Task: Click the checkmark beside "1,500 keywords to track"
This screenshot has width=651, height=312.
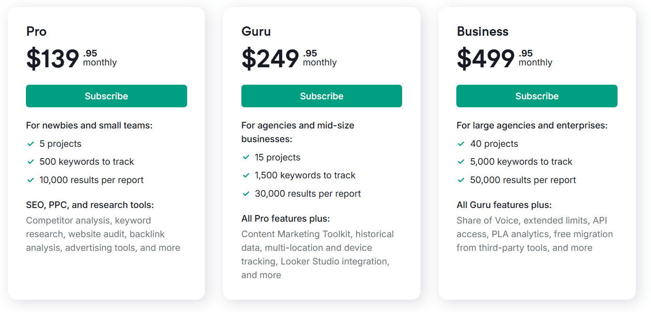Action: coord(246,175)
